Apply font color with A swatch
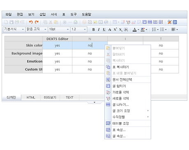The height and width of the screenshot is (150, 189). coord(134,30)
